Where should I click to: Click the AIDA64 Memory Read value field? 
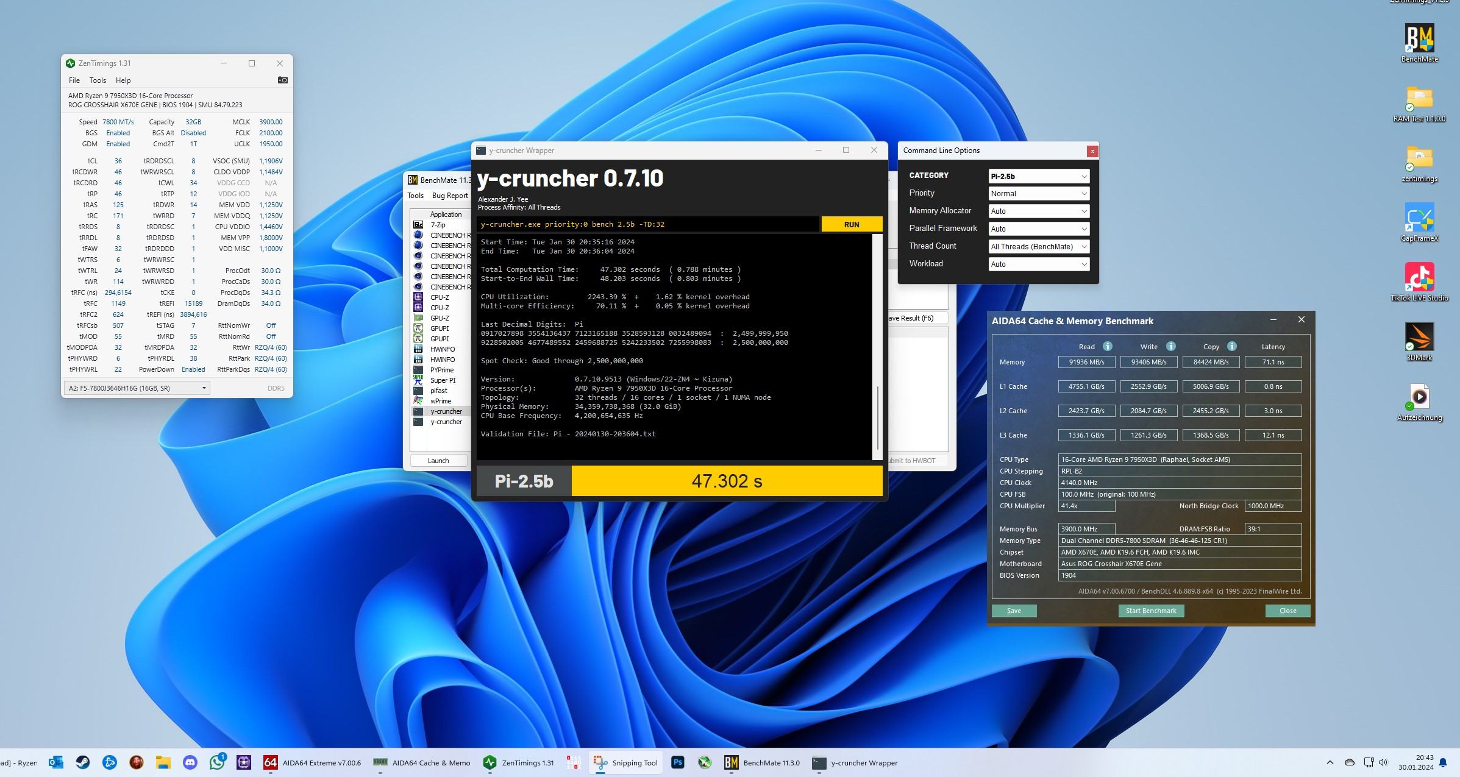coord(1086,362)
